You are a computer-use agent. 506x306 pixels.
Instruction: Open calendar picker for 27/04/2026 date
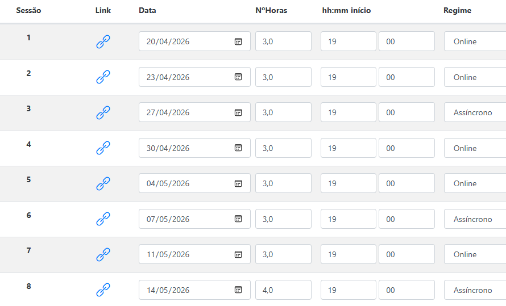pyautogui.click(x=238, y=112)
